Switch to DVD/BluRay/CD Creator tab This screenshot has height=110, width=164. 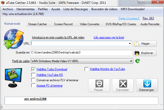[121, 24]
